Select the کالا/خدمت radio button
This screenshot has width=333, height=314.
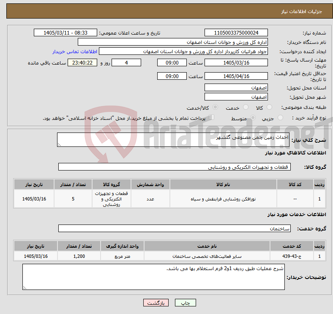pyautogui.click(x=215, y=107)
